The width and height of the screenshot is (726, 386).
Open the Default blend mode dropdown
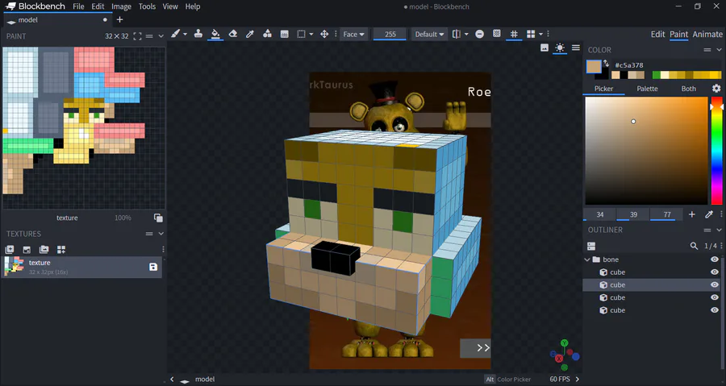[429, 34]
